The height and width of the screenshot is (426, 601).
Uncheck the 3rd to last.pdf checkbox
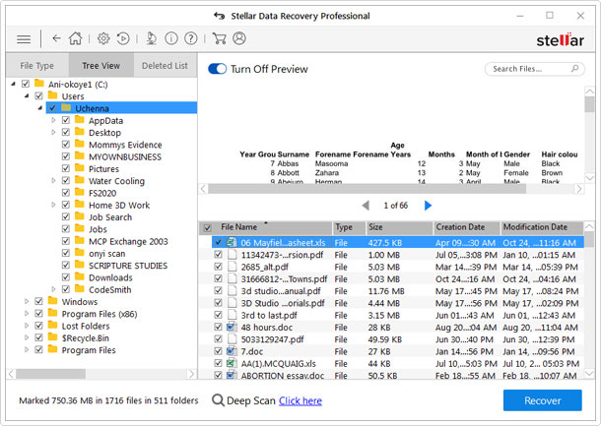coord(218,315)
